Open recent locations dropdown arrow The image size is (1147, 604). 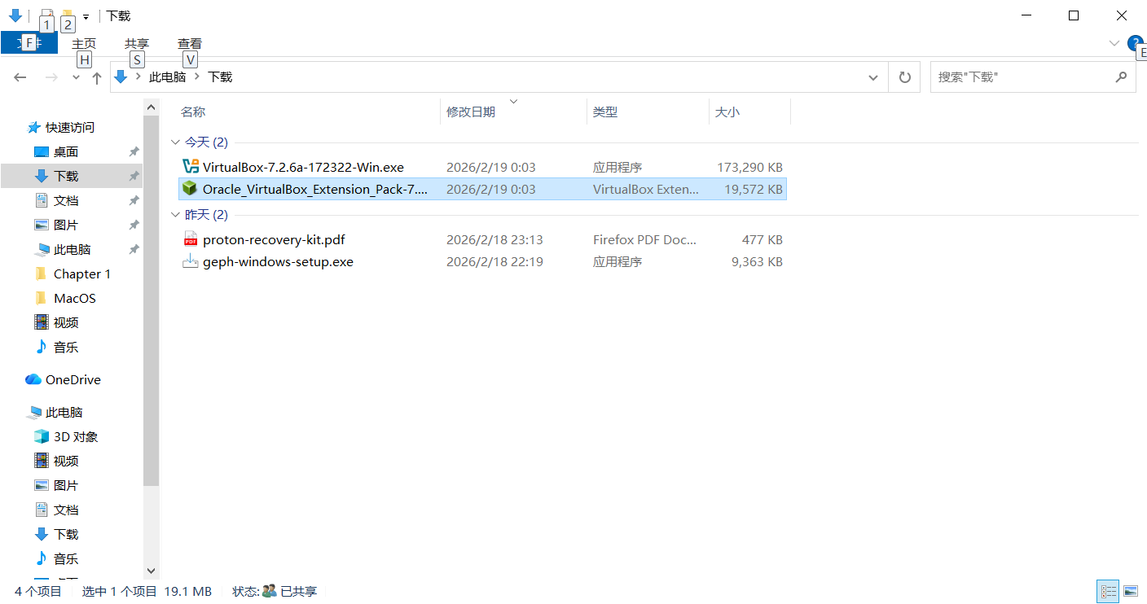tap(76, 77)
